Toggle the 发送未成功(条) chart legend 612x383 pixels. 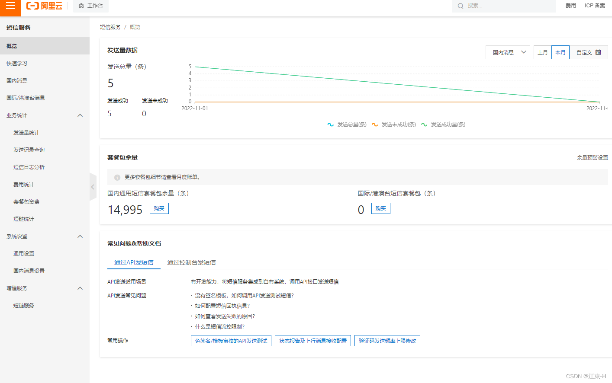point(394,124)
